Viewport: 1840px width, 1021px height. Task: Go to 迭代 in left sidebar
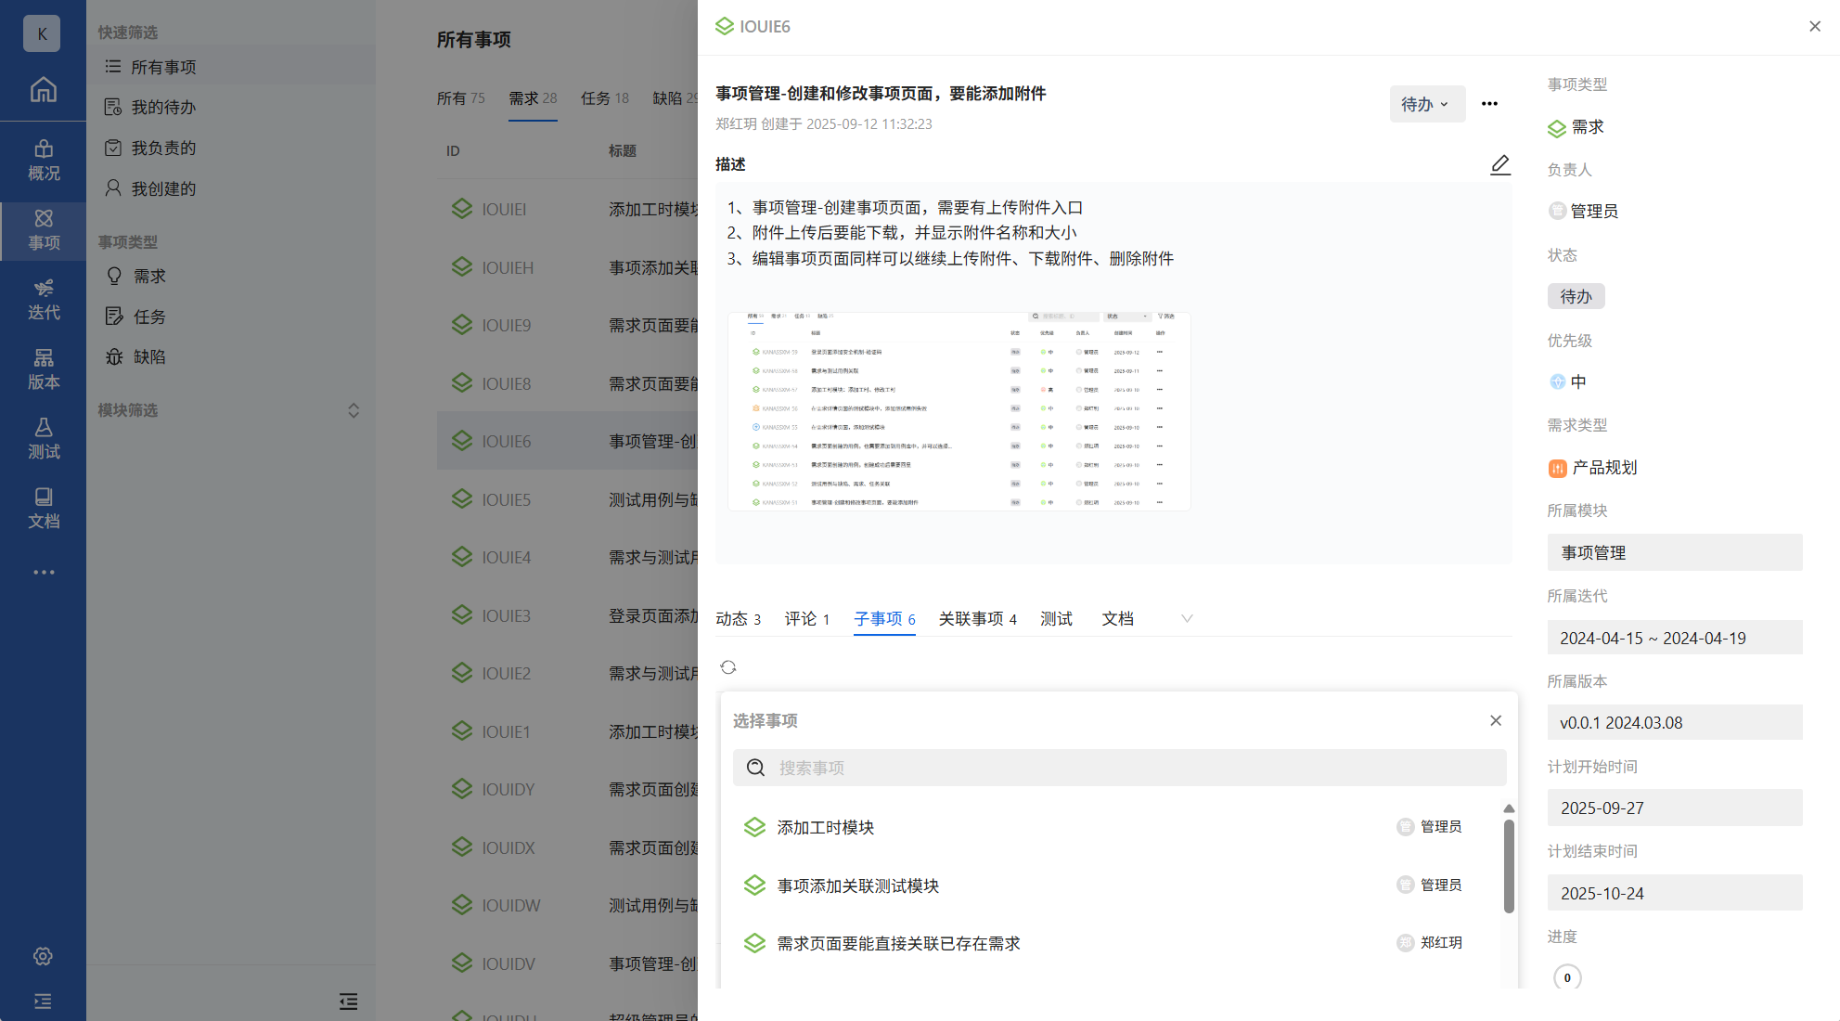point(43,300)
